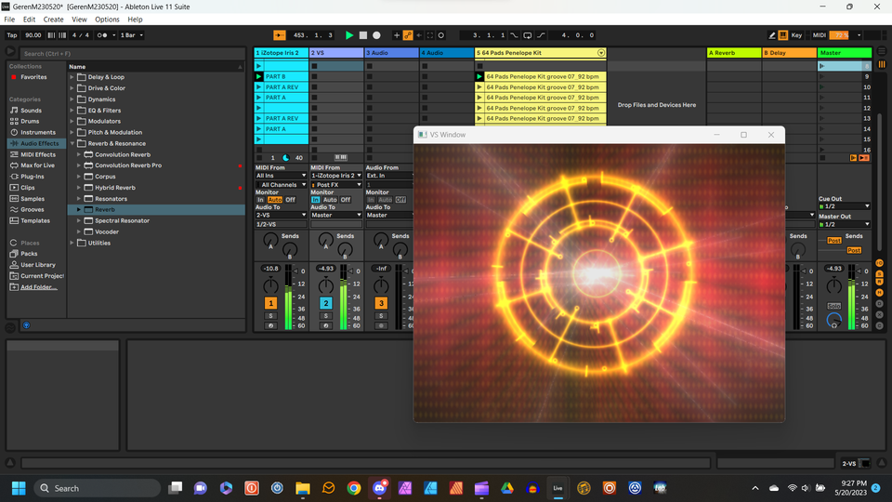
Task: Select Plug-Ins category in browser
Action: click(32, 177)
